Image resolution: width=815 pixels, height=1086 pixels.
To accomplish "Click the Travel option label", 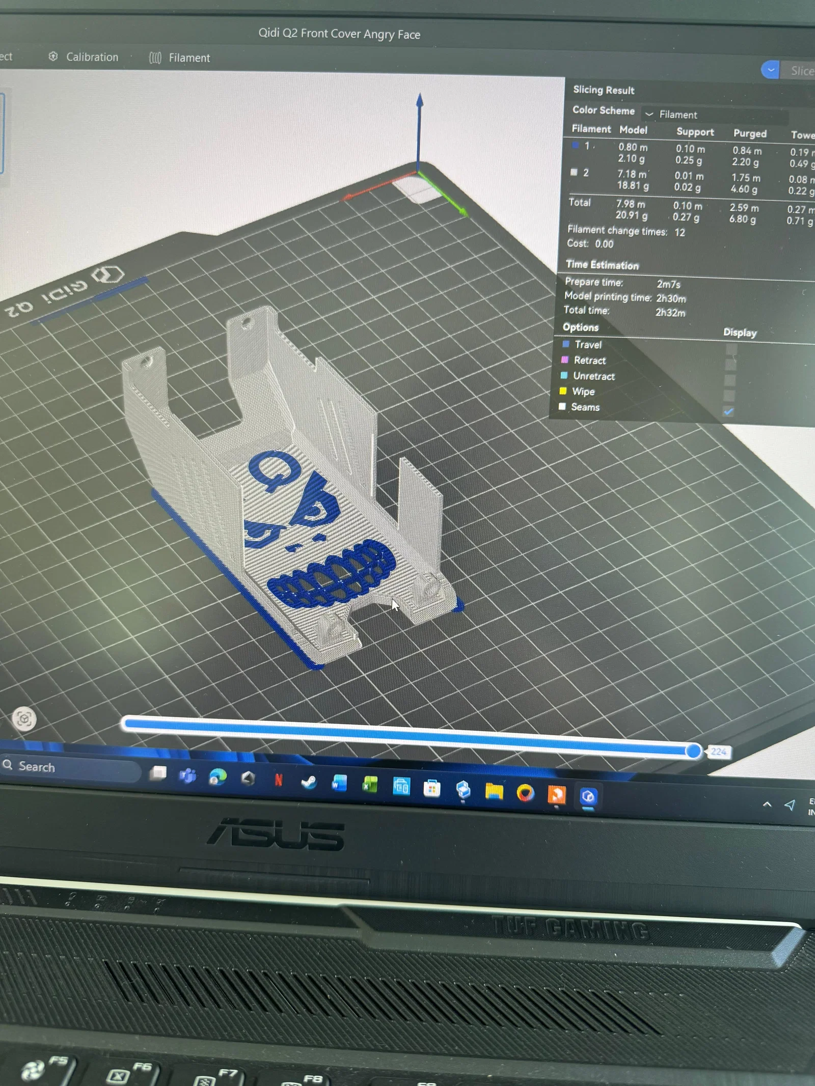I will tap(588, 345).
